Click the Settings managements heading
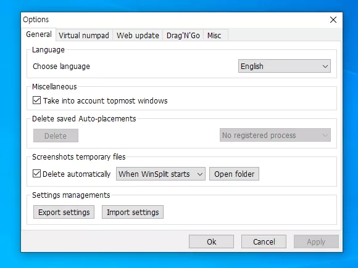Screen dimensions: 358x268 tap(71, 195)
